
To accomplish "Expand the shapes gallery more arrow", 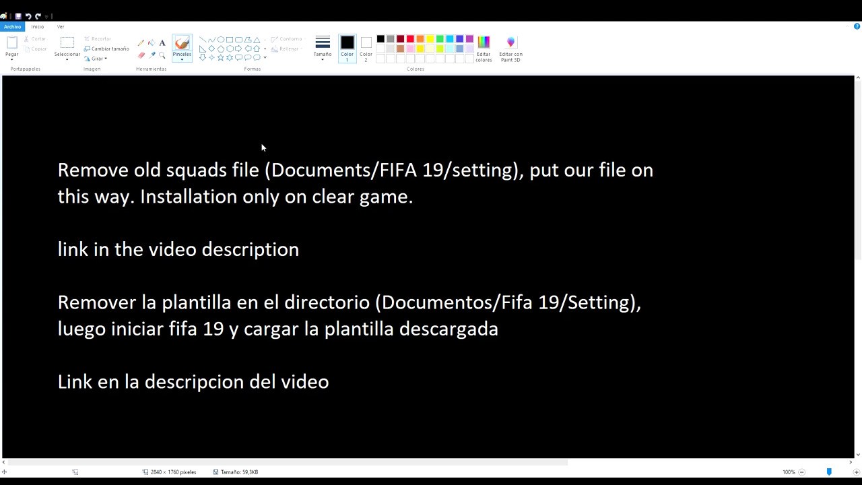I will click(x=265, y=57).
